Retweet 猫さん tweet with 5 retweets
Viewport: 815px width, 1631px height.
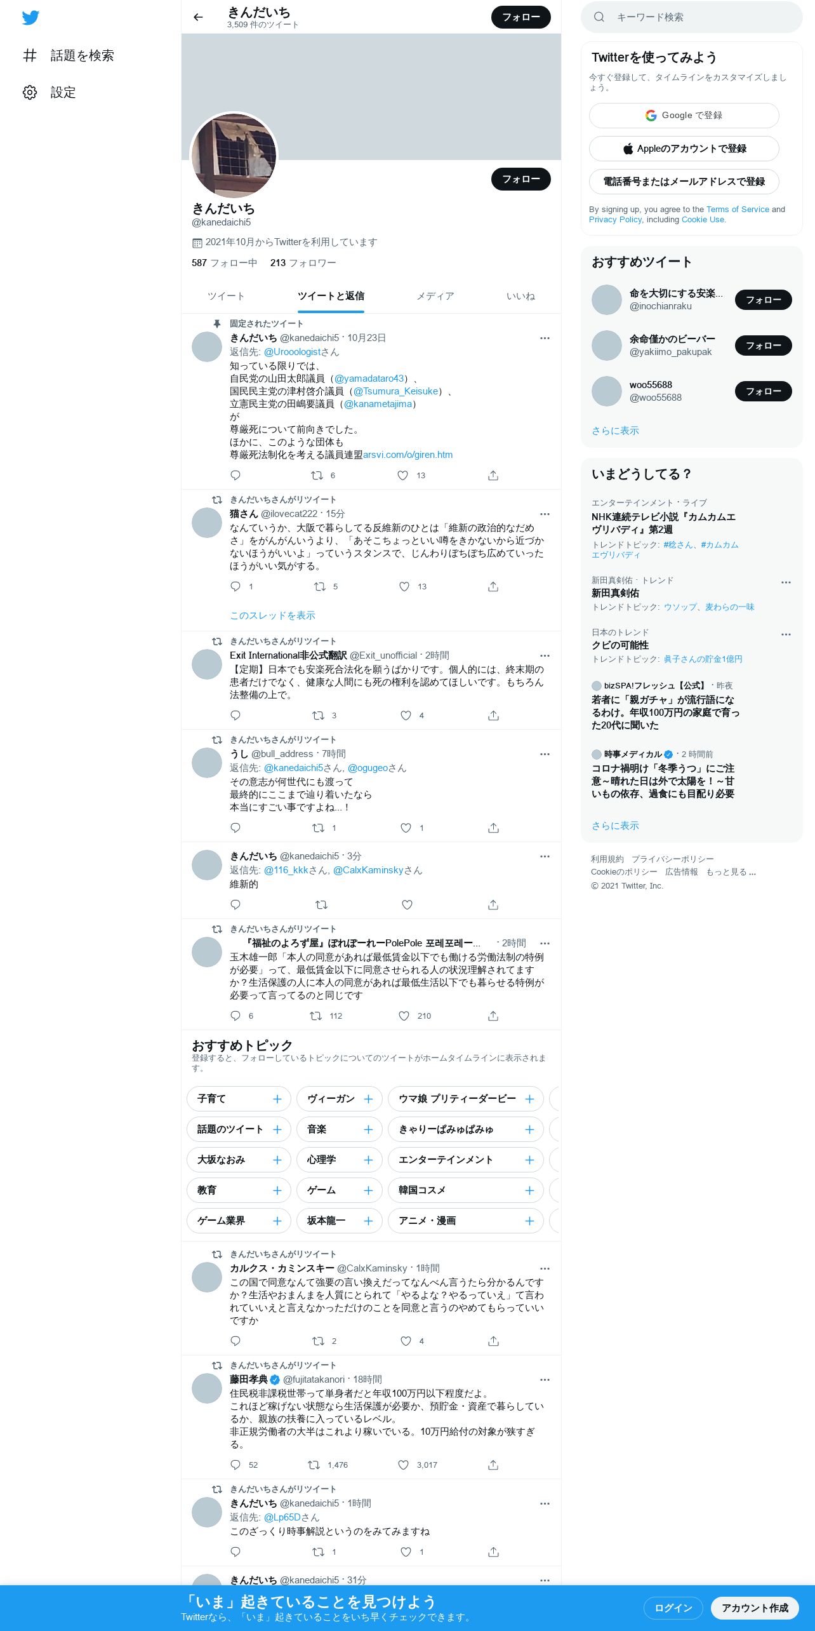pos(320,586)
